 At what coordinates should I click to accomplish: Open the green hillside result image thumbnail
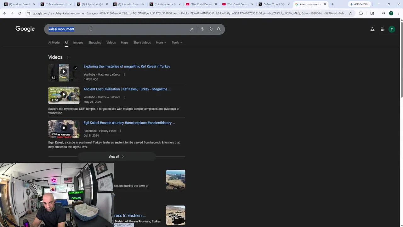tap(176, 180)
